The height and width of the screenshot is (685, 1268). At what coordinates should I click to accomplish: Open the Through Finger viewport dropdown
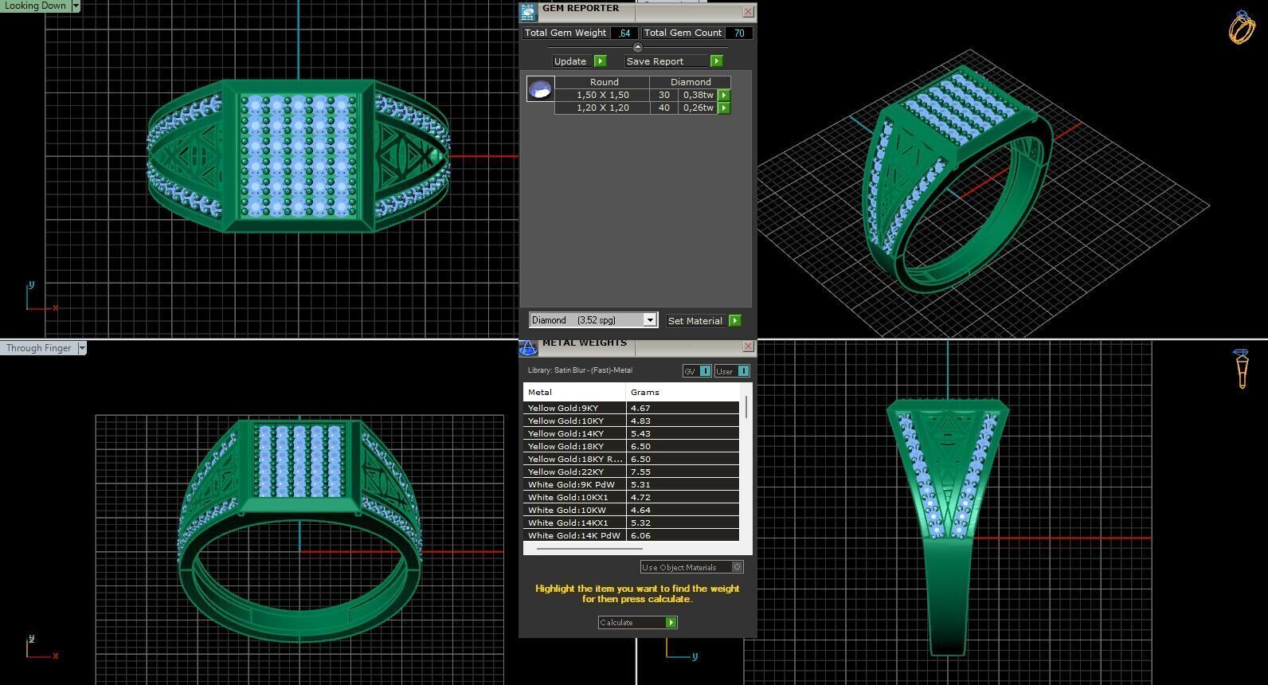click(82, 348)
